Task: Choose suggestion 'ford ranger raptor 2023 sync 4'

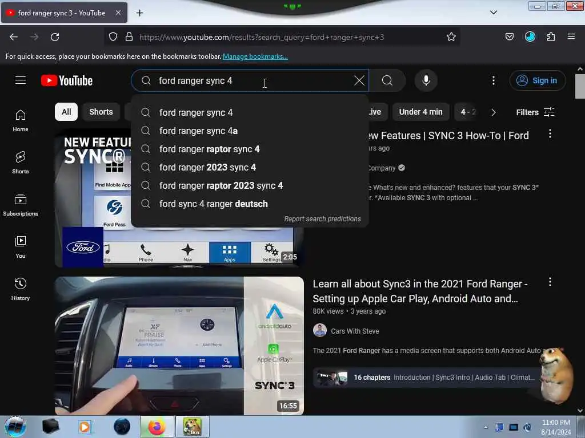Action: click(250, 185)
